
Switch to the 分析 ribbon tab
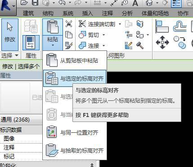tap(127, 14)
